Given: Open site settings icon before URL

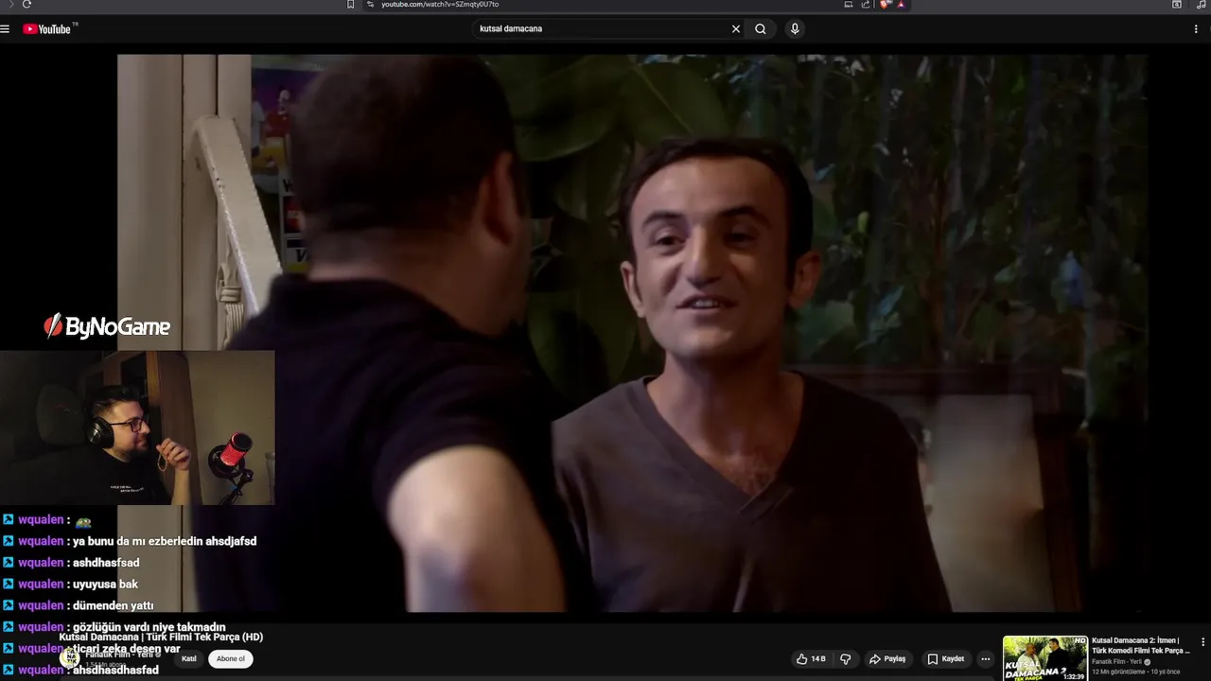Looking at the screenshot, I should [x=370, y=5].
